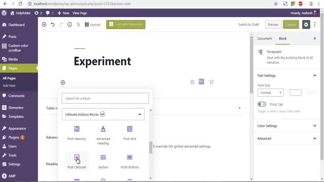
Task: Open the Font Size Normal dropdown
Action: (270, 93)
